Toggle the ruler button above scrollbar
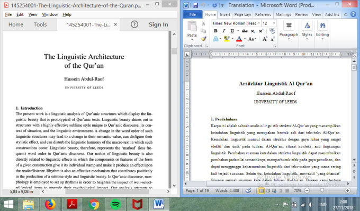The image size is (360, 211). tap(354, 55)
